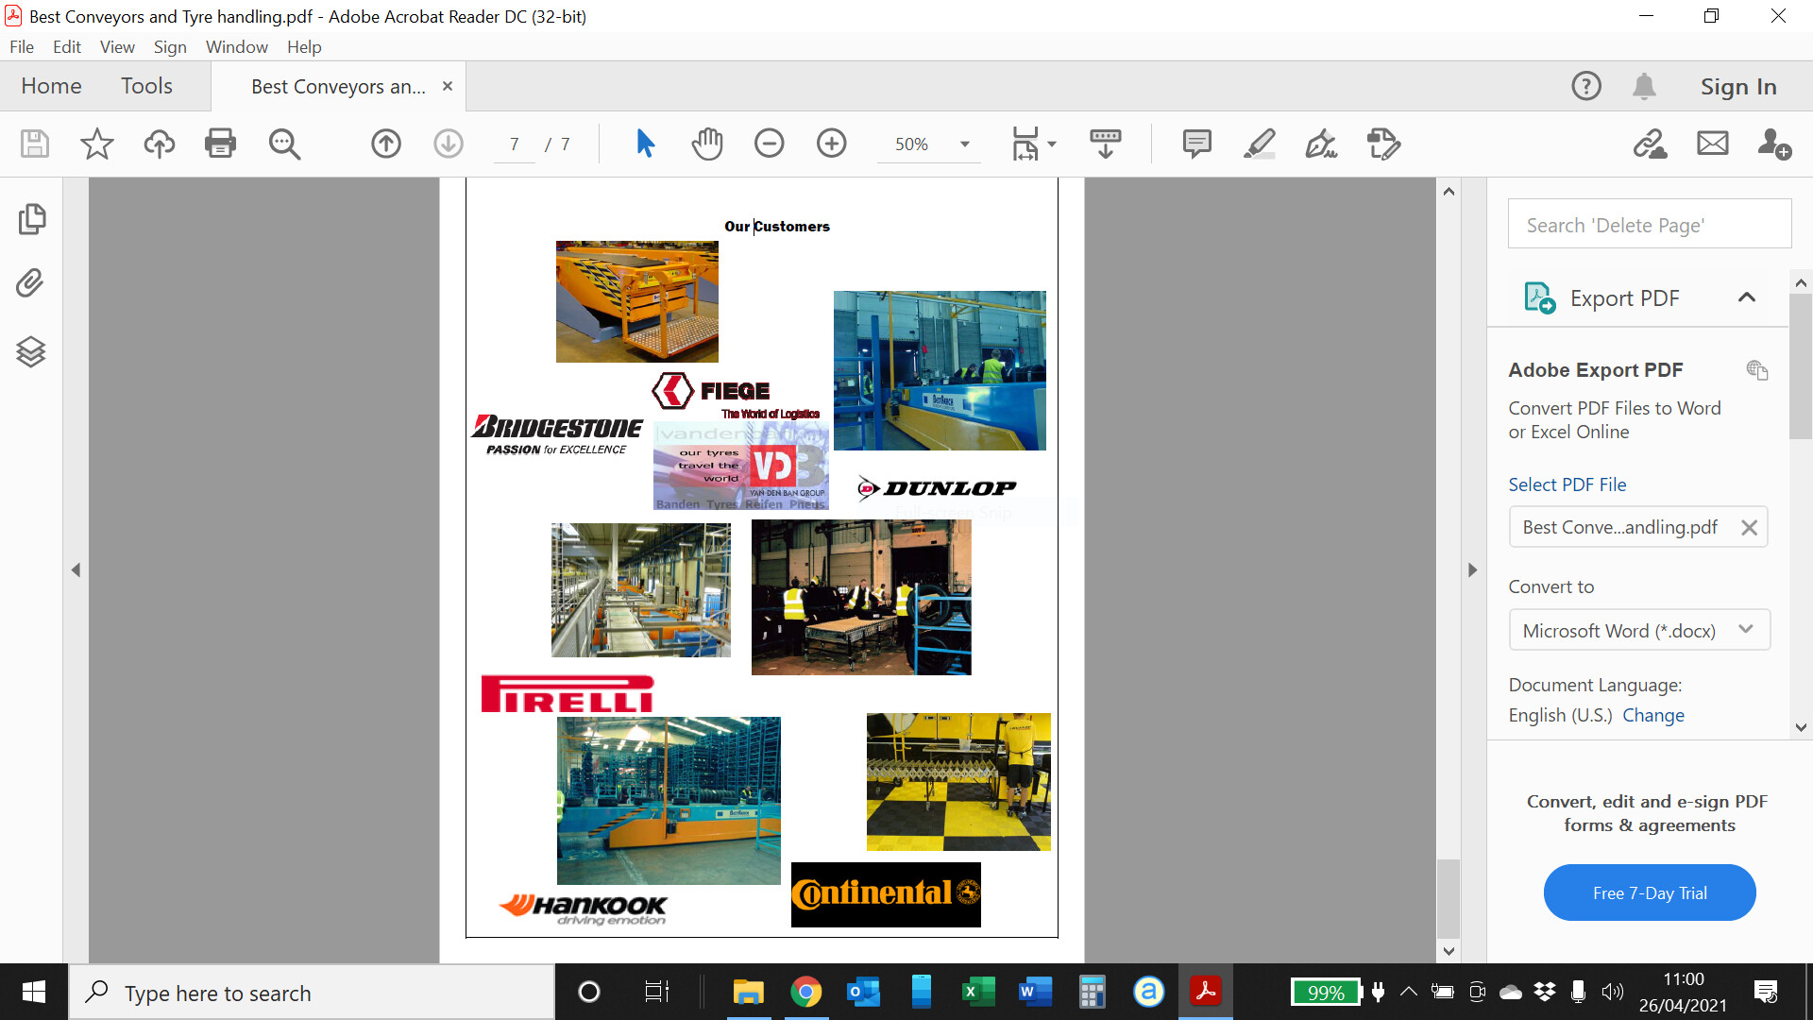Collapse the right tools pane arrow
Viewport: 1813px width, 1020px height.
(1472, 570)
